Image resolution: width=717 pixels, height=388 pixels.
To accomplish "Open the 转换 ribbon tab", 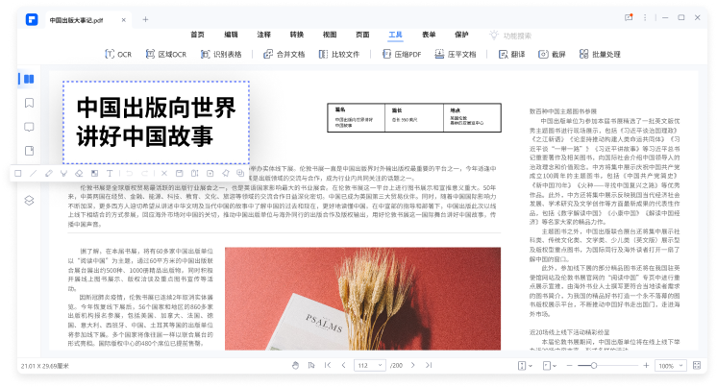I will [x=296, y=34].
